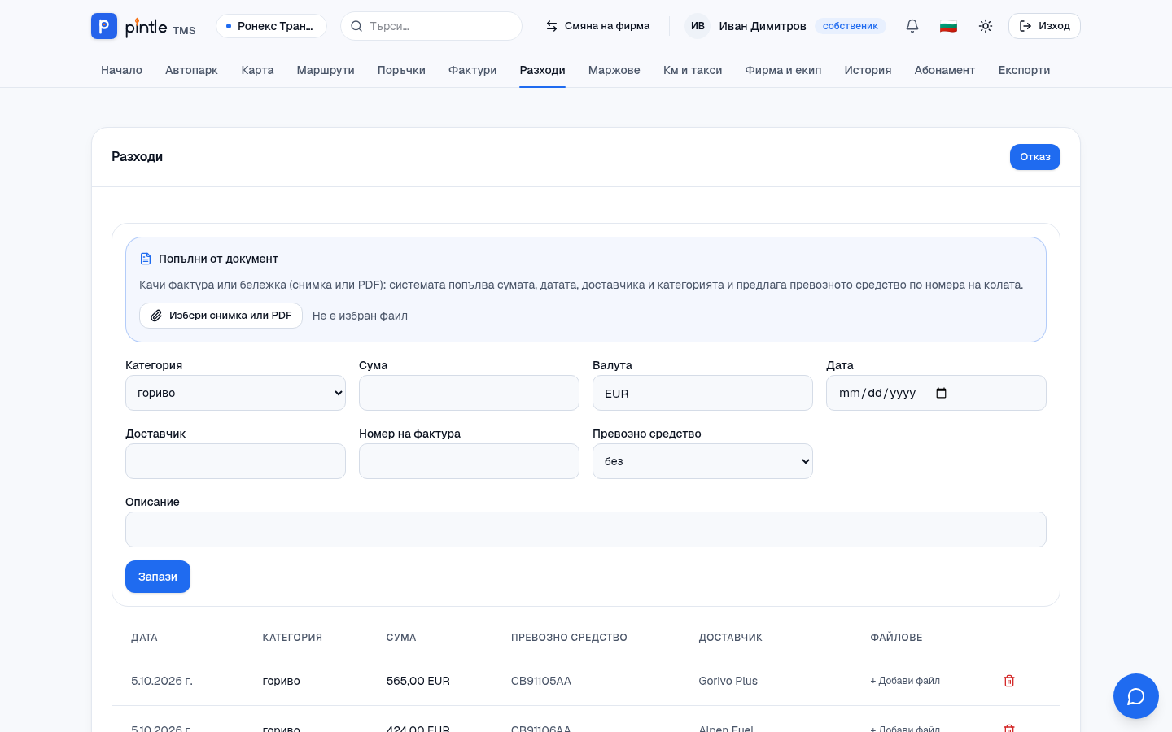Click the собственик role badge

point(851,26)
